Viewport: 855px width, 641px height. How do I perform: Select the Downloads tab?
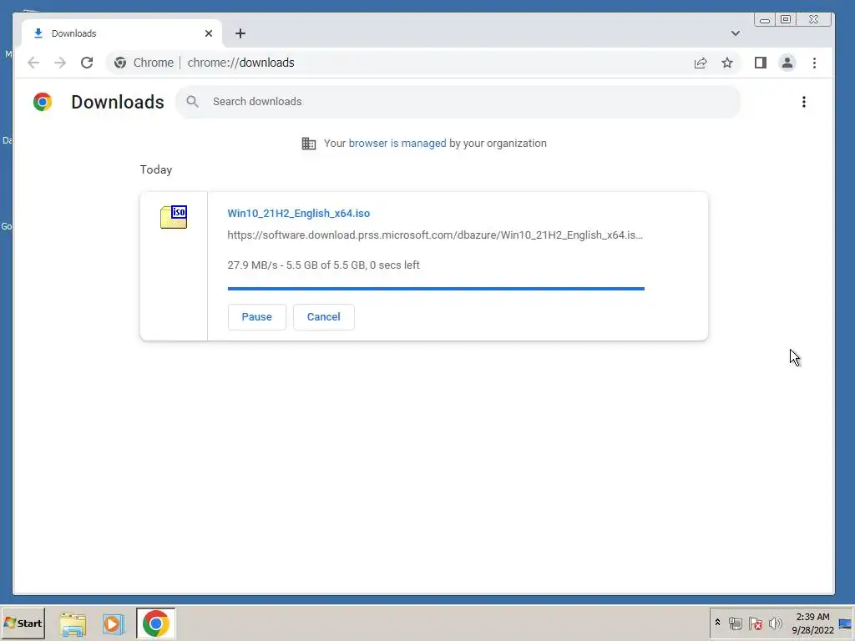pyautogui.click(x=122, y=33)
